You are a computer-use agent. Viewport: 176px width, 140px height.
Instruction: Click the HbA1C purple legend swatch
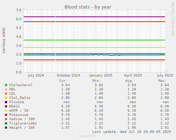(x=6, y=106)
